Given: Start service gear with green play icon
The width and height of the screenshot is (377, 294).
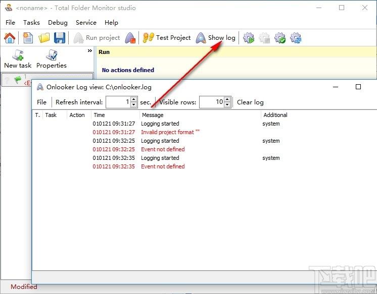Looking at the screenshot, I should click(249, 38).
